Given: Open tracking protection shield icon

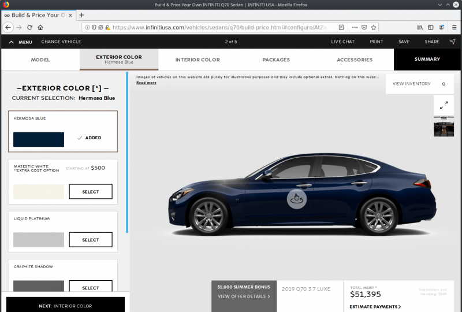Looking at the screenshot, I should [x=94, y=27].
